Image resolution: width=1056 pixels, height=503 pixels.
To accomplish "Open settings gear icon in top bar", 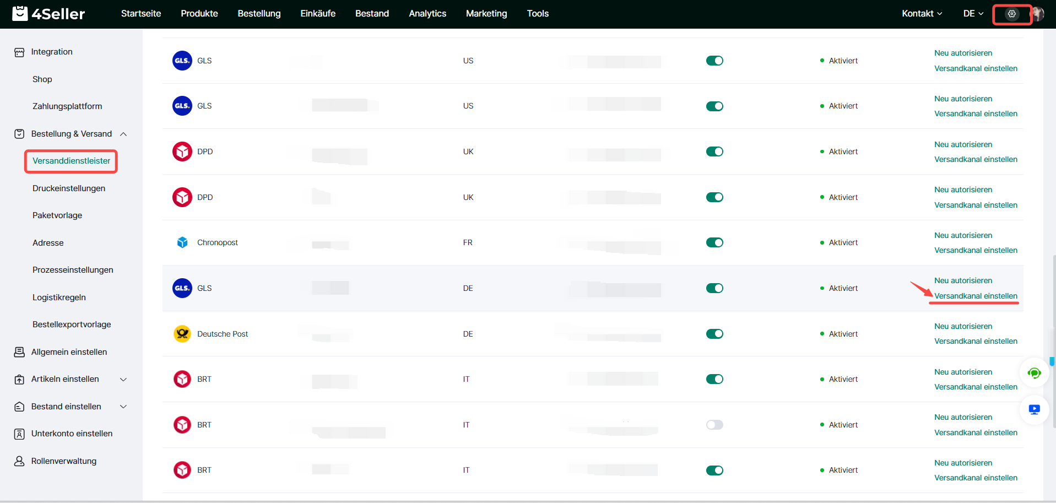I will coord(1011,14).
